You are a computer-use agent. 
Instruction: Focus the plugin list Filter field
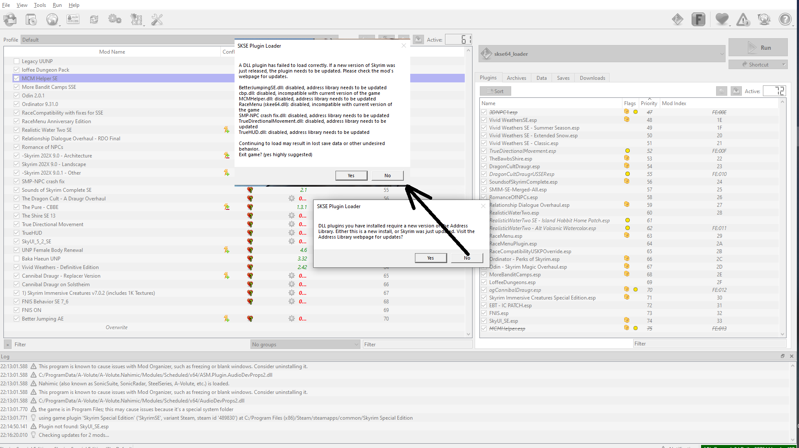[710, 343]
